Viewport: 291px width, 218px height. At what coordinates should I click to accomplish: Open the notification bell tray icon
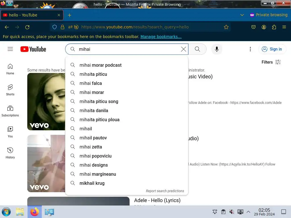coord(215,212)
